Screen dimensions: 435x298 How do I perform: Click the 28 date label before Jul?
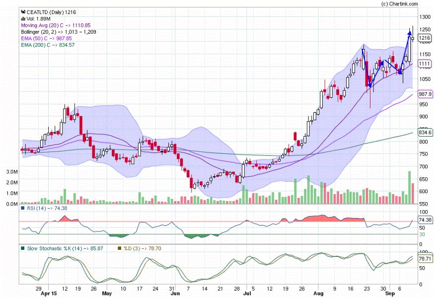237,289
